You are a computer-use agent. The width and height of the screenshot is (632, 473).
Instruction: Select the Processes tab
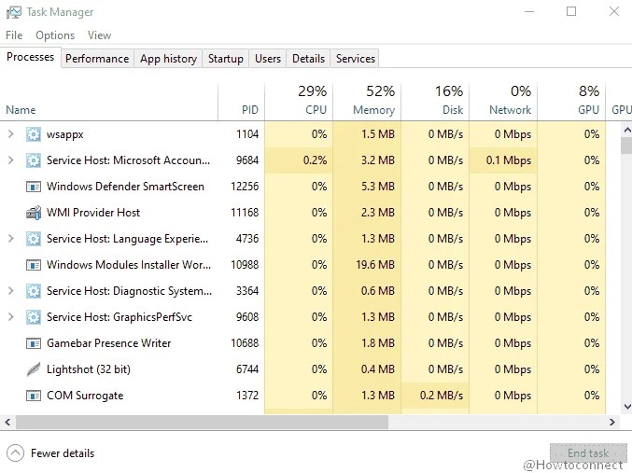[x=30, y=57]
